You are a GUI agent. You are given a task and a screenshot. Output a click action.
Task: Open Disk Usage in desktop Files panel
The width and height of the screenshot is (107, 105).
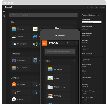(21, 36)
